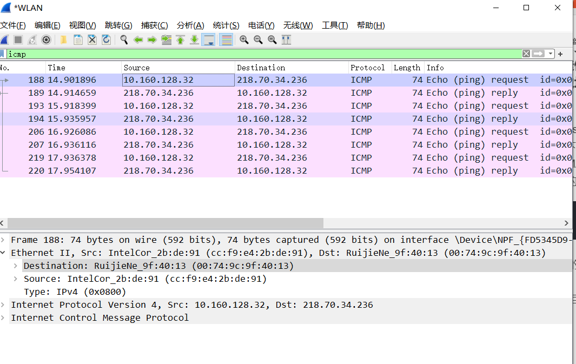Stop the running packet capture
This screenshot has height=364, width=576.
point(18,39)
